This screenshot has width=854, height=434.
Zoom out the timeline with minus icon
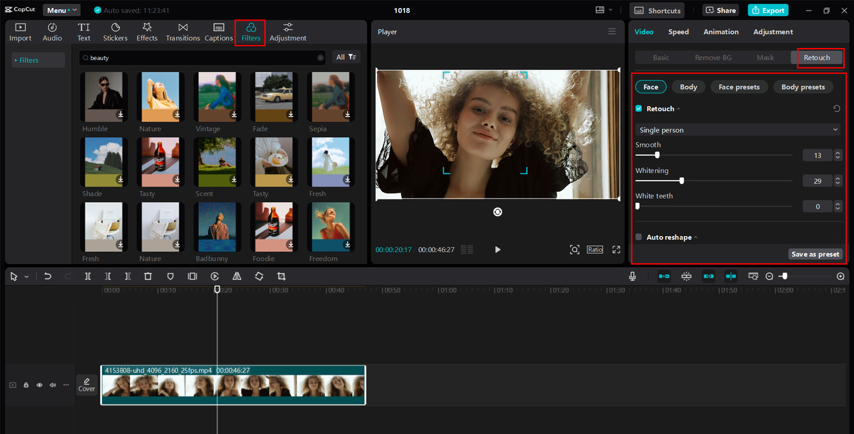(x=769, y=276)
